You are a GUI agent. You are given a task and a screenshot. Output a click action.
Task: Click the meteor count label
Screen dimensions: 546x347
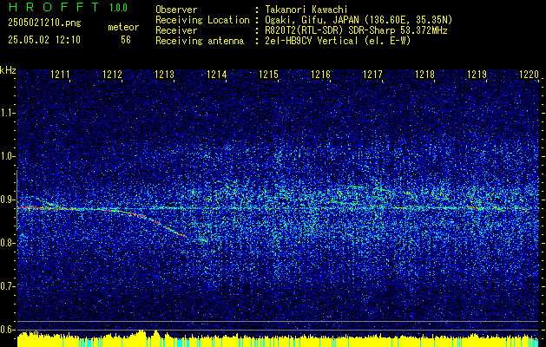tap(123, 27)
